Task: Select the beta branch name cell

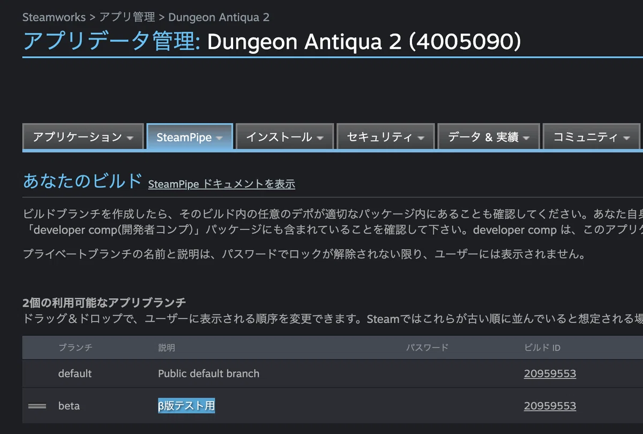Action: click(x=69, y=406)
